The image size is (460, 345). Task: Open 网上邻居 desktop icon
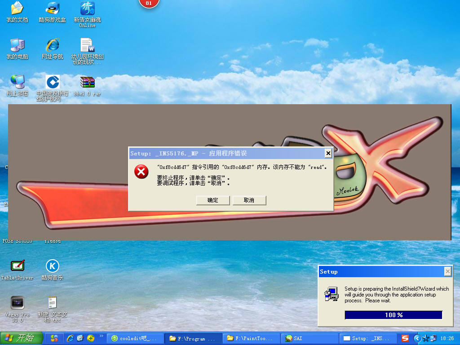pyautogui.click(x=17, y=86)
